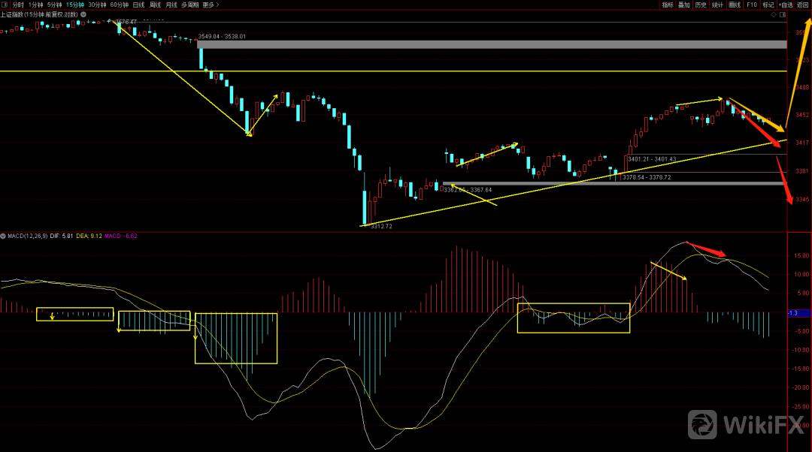This screenshot has height=452, width=812.
Task: Expand the 更多 timeframe menu
Action: pyautogui.click(x=208, y=5)
